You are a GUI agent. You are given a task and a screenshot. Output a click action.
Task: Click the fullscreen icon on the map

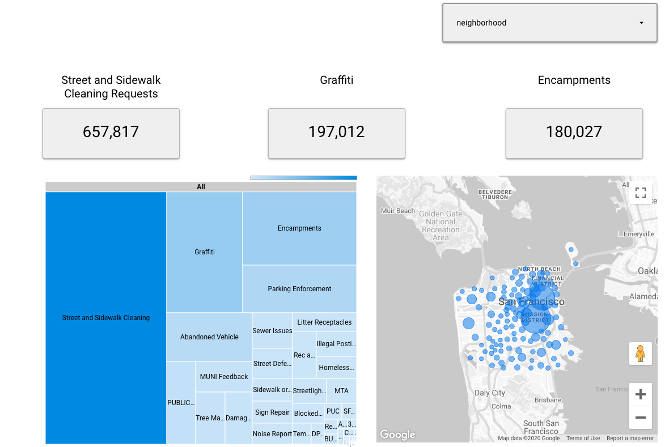click(x=641, y=193)
